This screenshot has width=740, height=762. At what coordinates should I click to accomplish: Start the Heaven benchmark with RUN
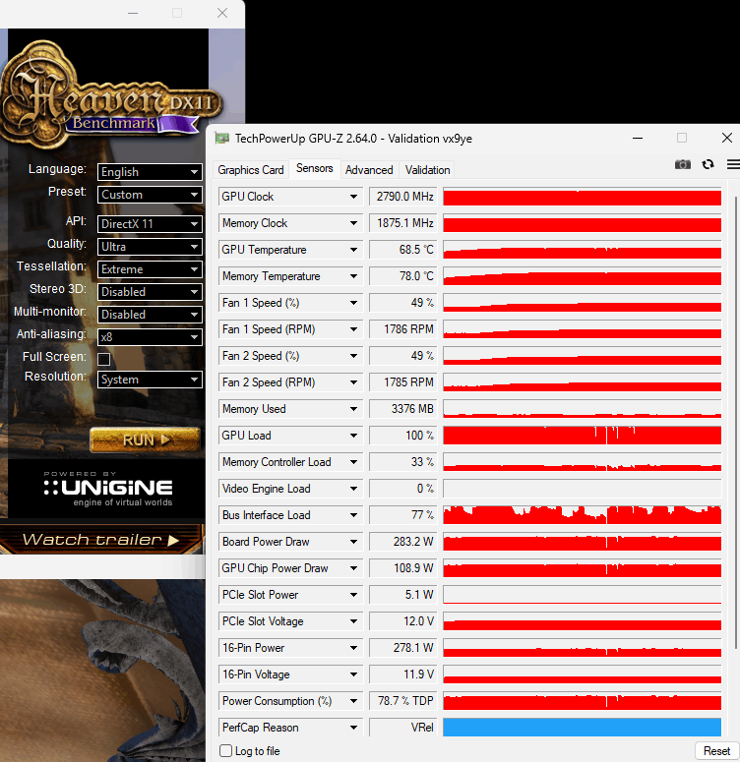(x=145, y=440)
